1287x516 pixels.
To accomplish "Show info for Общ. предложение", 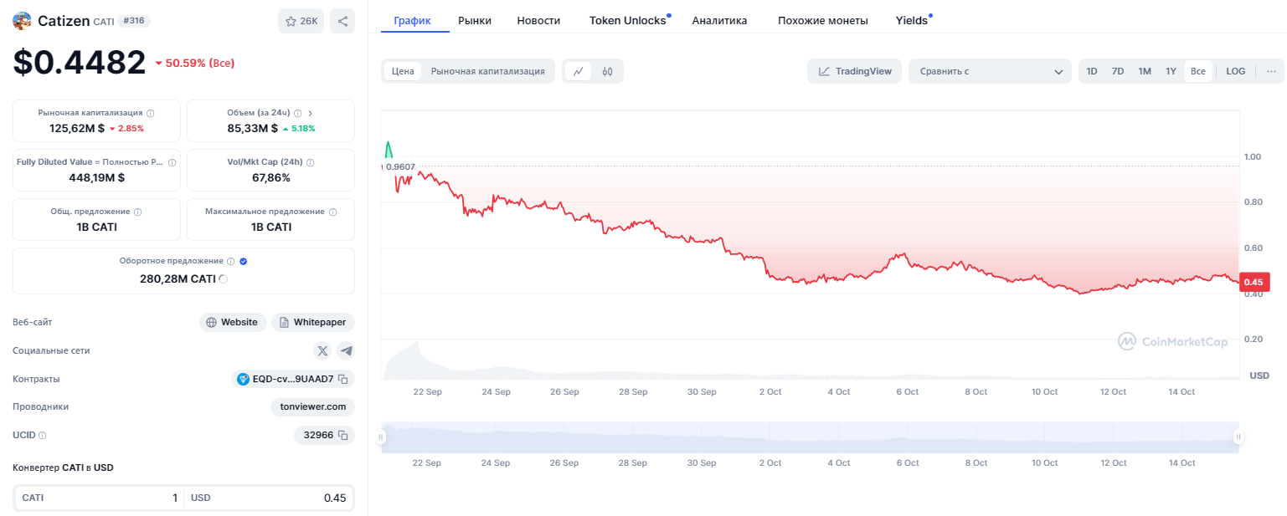I will click(138, 212).
